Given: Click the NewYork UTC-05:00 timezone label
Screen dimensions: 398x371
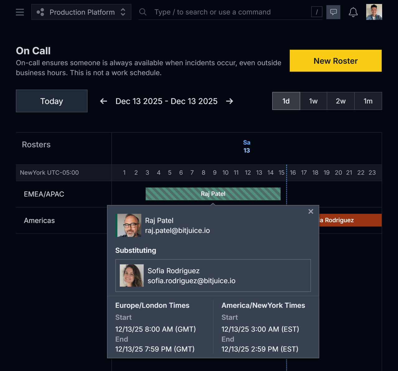Looking at the screenshot, I should tap(49, 173).
